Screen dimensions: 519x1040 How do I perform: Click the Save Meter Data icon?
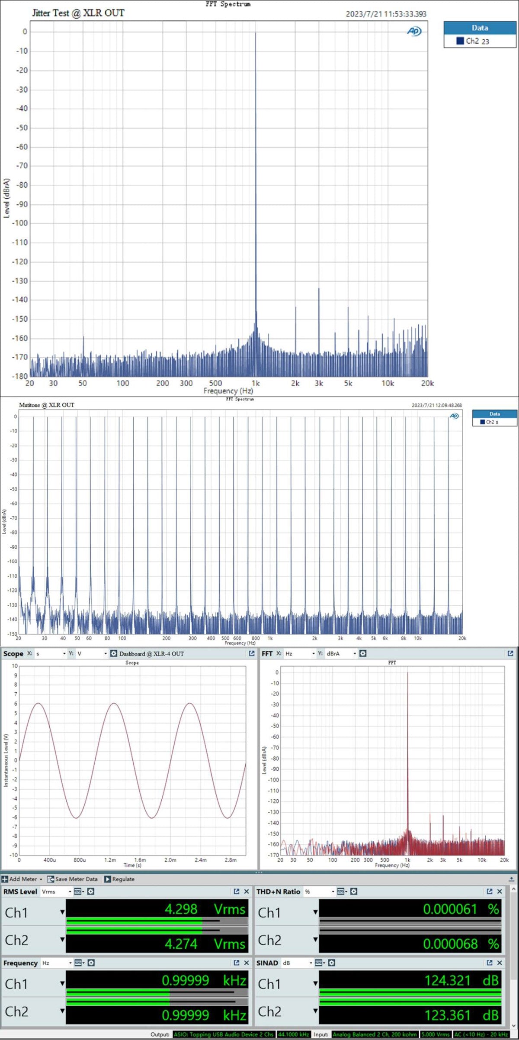coord(51,879)
